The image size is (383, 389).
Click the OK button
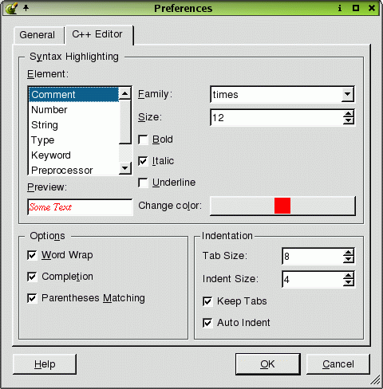point(268,364)
